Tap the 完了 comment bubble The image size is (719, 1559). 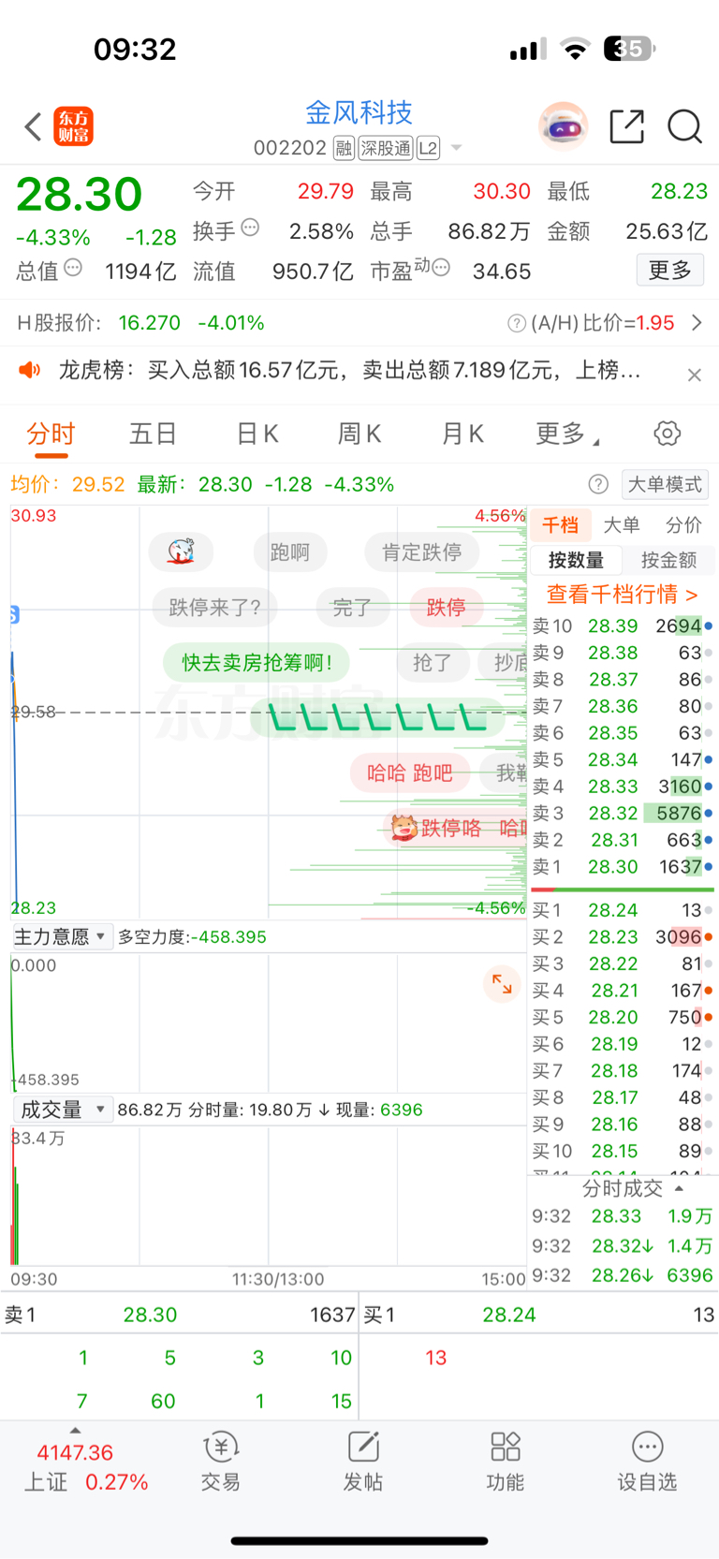point(351,608)
